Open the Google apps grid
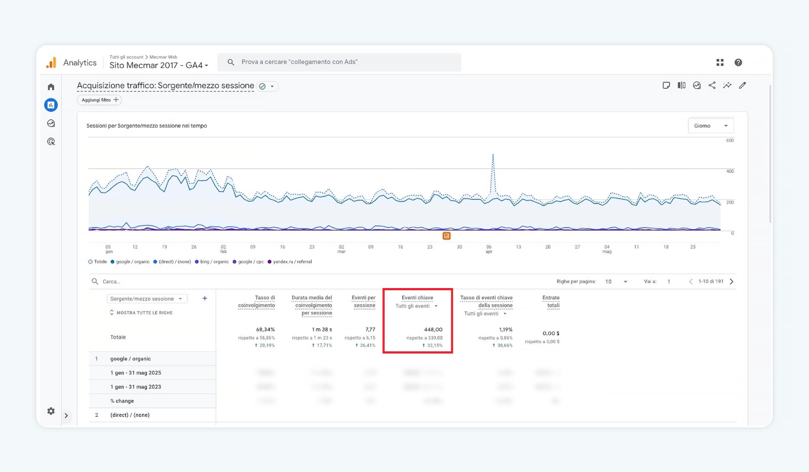The width and height of the screenshot is (809, 472). (x=720, y=62)
